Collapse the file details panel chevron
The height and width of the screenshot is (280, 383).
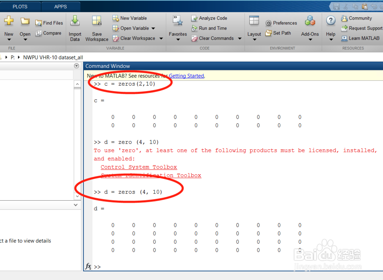(x=76, y=205)
